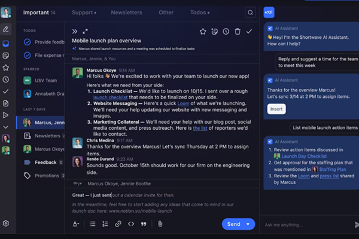Switch to the second account avatar in the sidebar
Screen dimensions: 359x239
6,139
